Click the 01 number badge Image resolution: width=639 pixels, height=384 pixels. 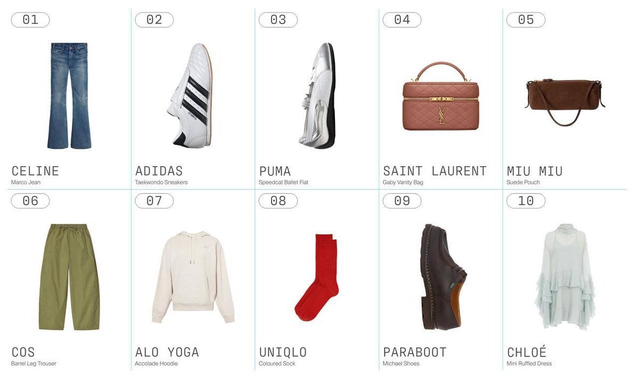coord(30,20)
